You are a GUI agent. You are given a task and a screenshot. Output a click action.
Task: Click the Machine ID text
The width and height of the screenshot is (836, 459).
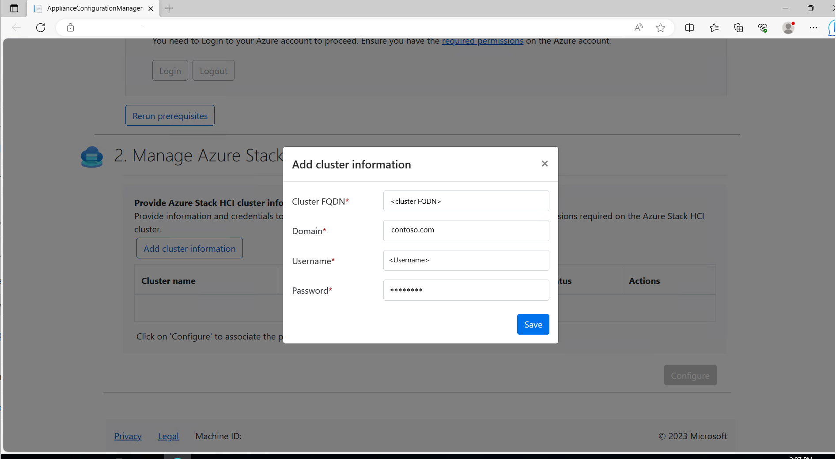point(219,436)
